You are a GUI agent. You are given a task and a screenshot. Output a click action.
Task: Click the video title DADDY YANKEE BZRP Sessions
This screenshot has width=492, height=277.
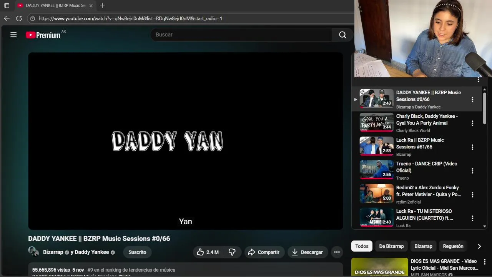click(99, 239)
